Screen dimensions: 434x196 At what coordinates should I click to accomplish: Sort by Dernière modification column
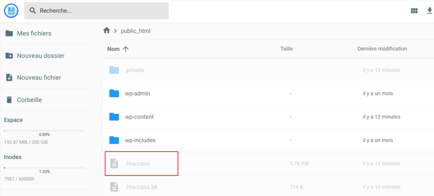coord(382,49)
